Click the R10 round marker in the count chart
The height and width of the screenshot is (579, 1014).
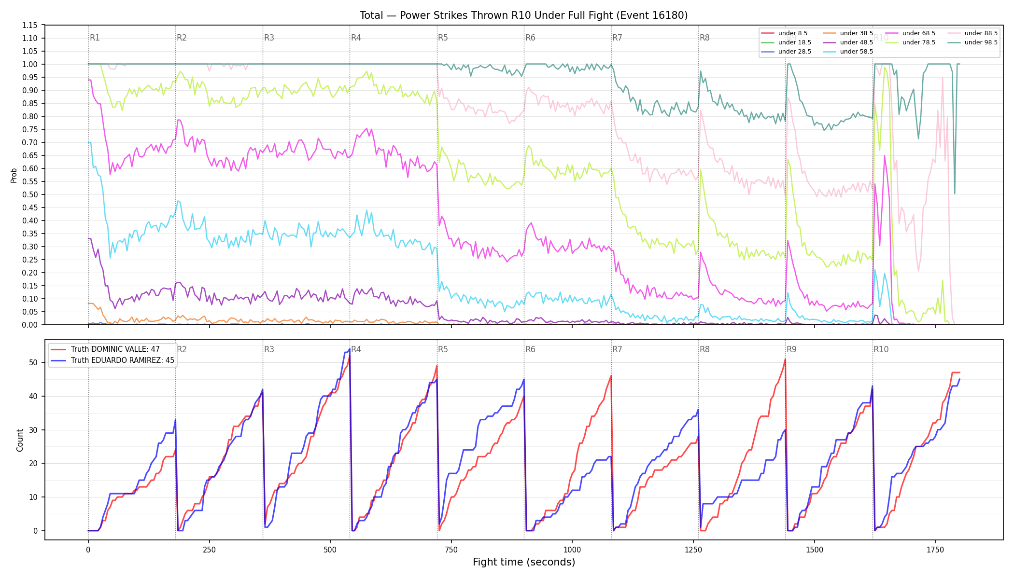click(x=881, y=349)
